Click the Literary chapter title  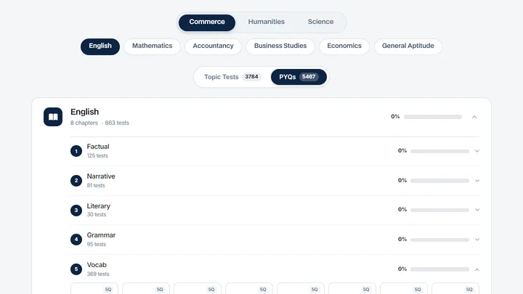pos(98,206)
